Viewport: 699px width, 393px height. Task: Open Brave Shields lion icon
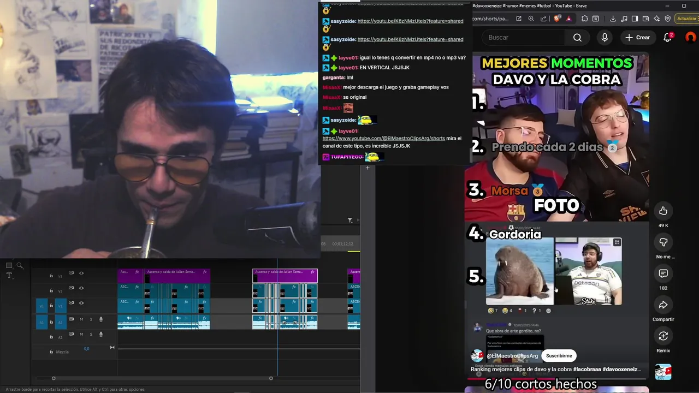(x=557, y=19)
